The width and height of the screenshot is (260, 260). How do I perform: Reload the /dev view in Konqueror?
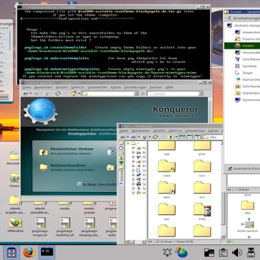[155, 137]
